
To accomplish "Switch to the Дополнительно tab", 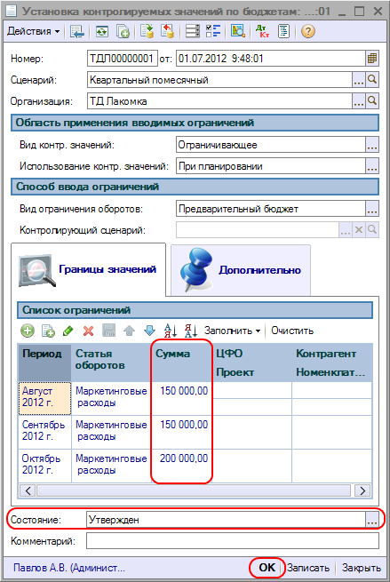I will tap(241, 270).
